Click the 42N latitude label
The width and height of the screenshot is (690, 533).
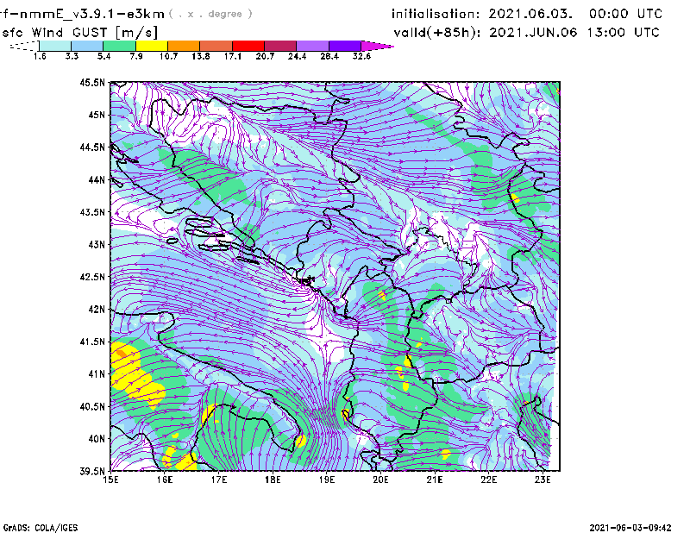pyautogui.click(x=97, y=310)
